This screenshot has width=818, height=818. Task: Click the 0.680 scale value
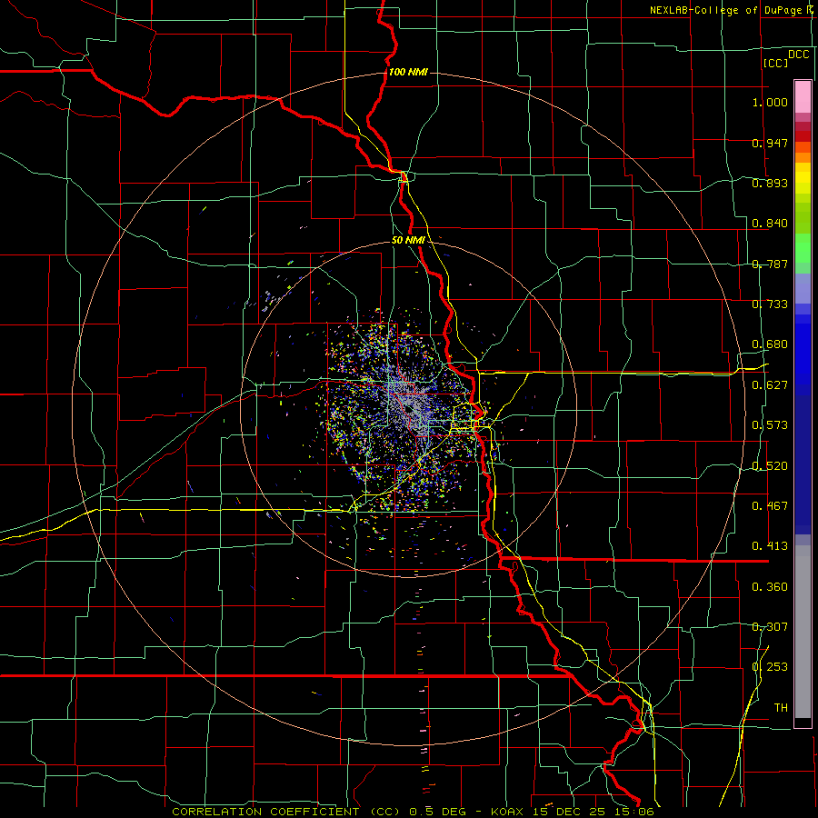coord(770,344)
